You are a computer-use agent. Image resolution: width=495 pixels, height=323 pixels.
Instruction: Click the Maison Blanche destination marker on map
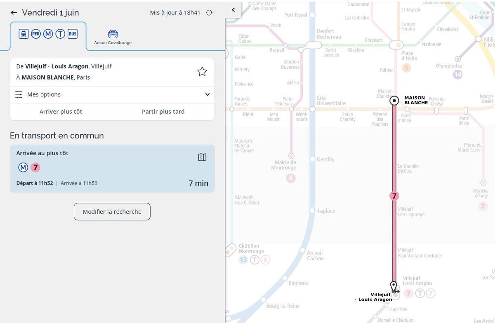[394, 101]
